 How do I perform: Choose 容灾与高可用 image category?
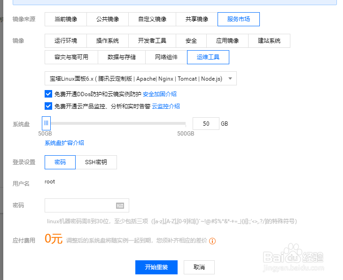[71, 57]
